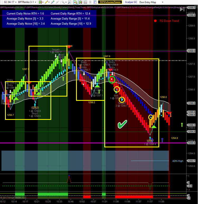Viewport: 198px width, 204px height.
Task: Click the 11:01 time axis label
Action: tap(105, 202)
